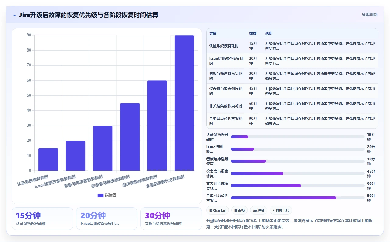Open the 30分钟 data card
Image resolution: width=390 pixels, height=242 pixels.
pyautogui.click(x=171, y=219)
